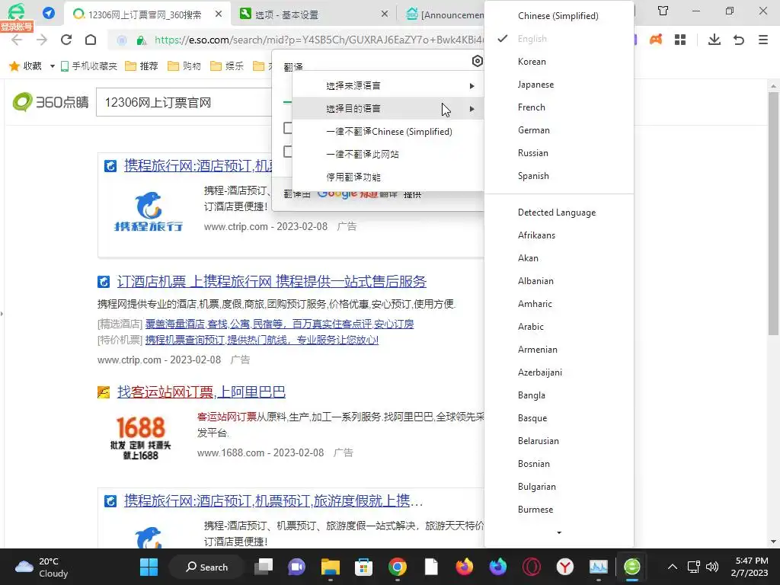The image size is (780, 585).
Task: Click the undo/restore closed tab icon
Action: [x=739, y=40]
